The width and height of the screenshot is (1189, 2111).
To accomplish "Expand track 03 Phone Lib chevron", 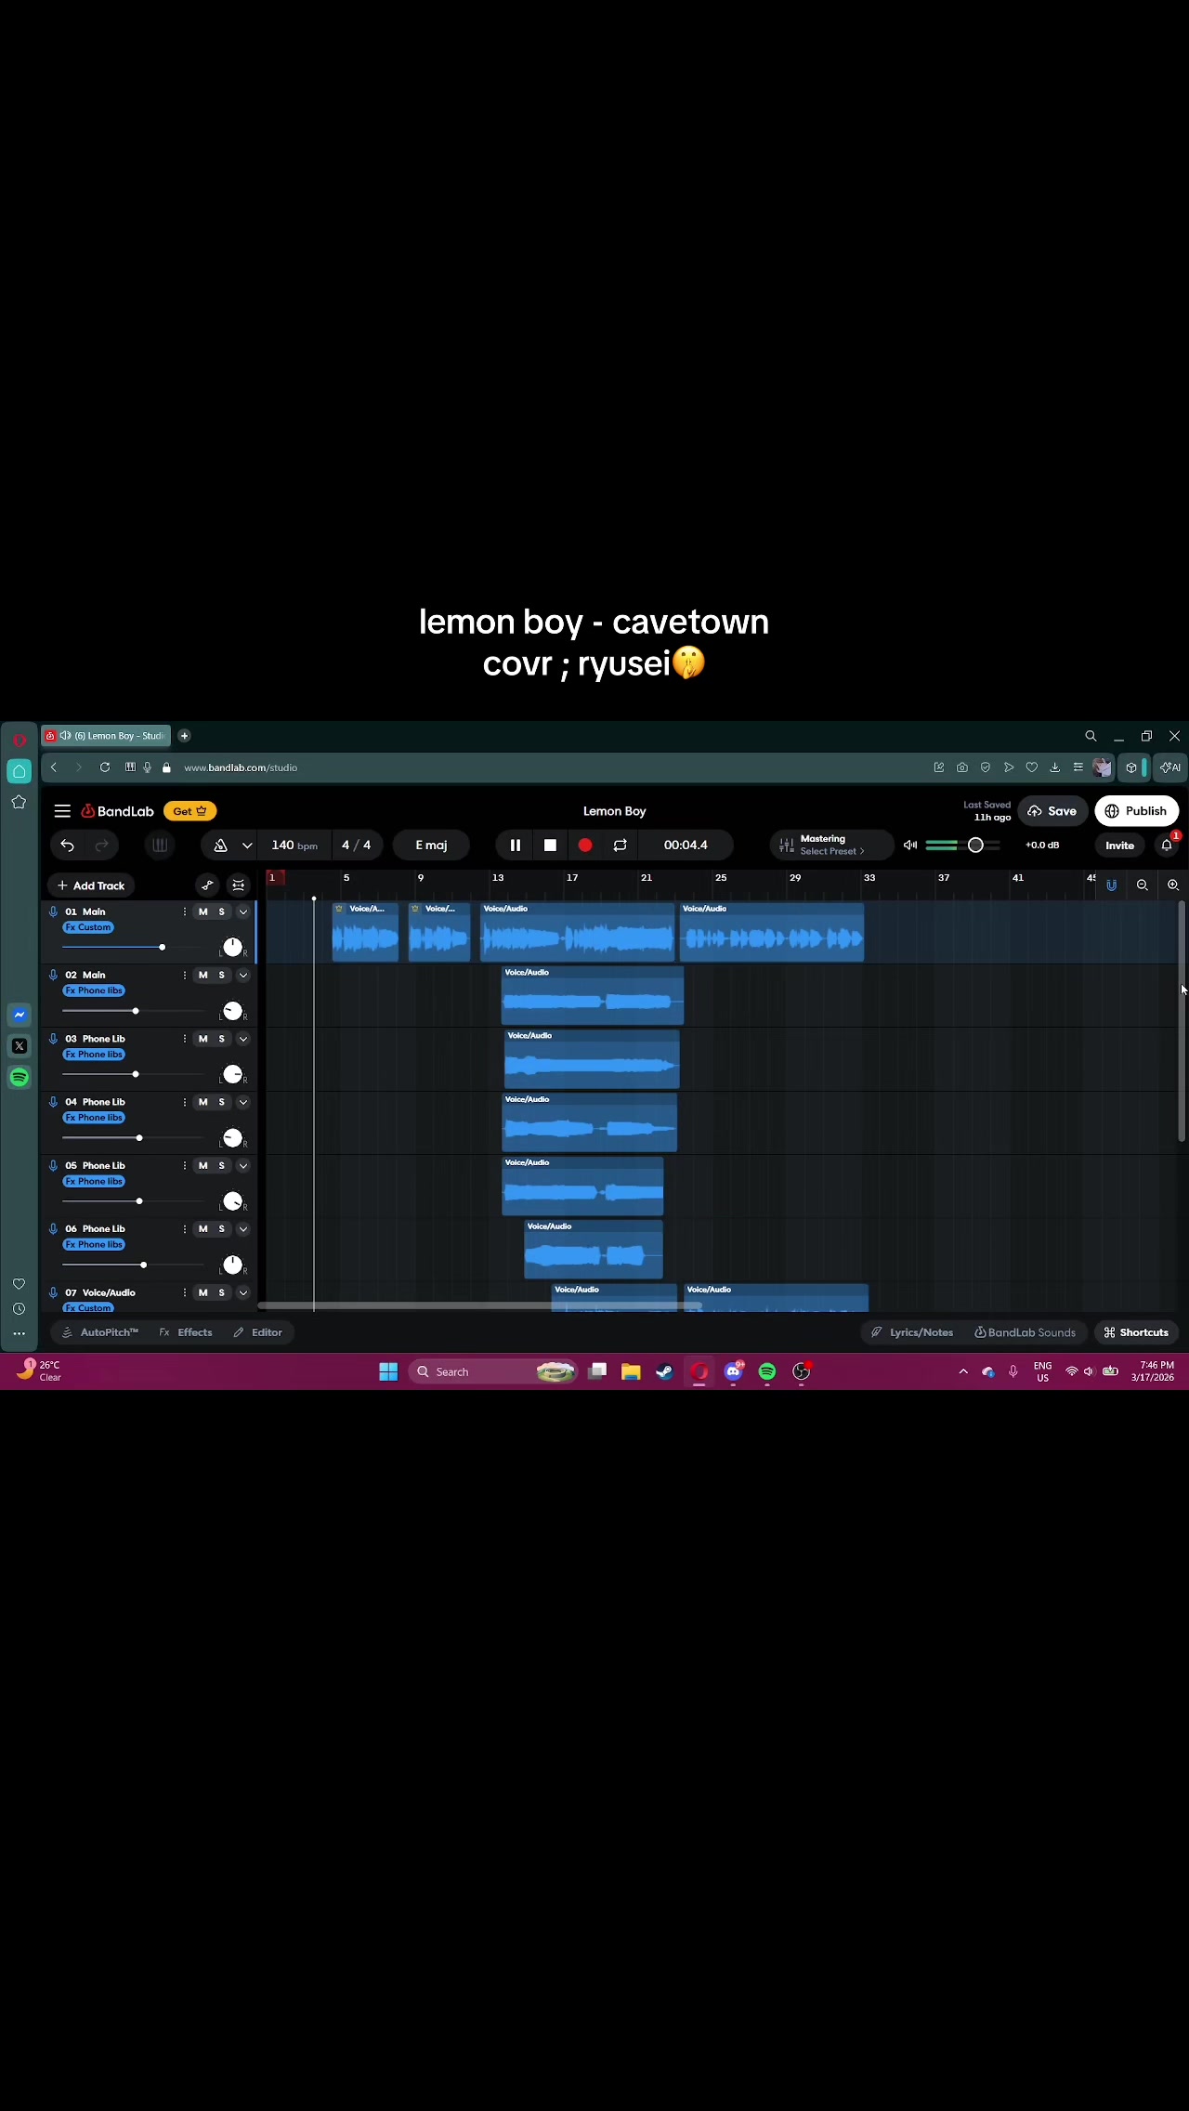I will pos(243,1039).
